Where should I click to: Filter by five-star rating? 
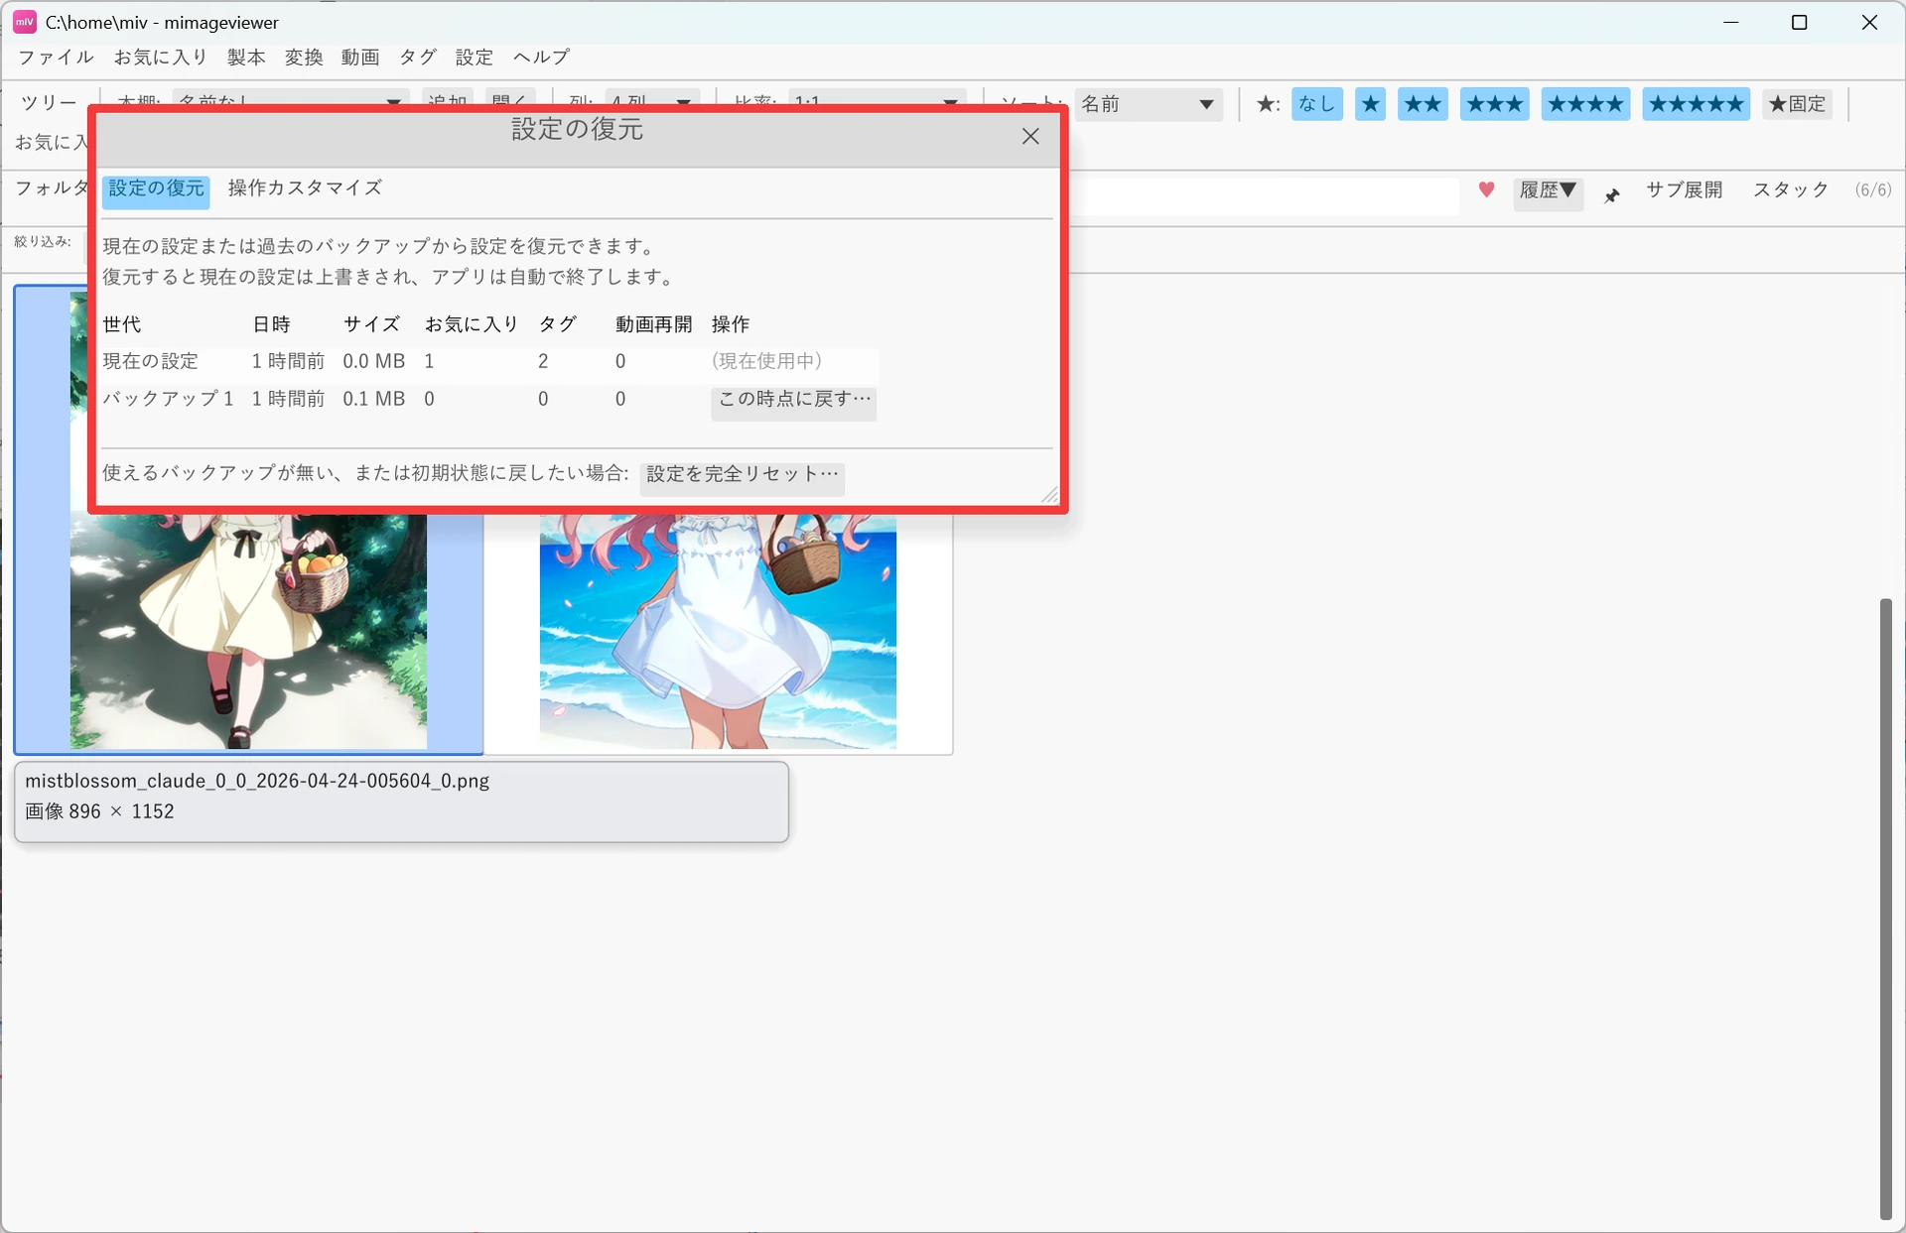(1696, 104)
